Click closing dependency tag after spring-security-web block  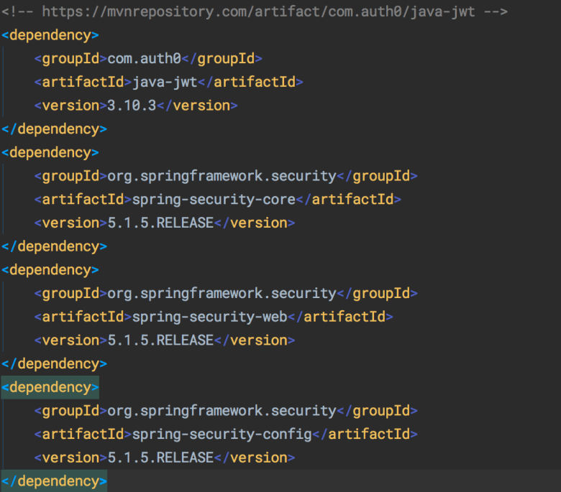[x=54, y=363]
